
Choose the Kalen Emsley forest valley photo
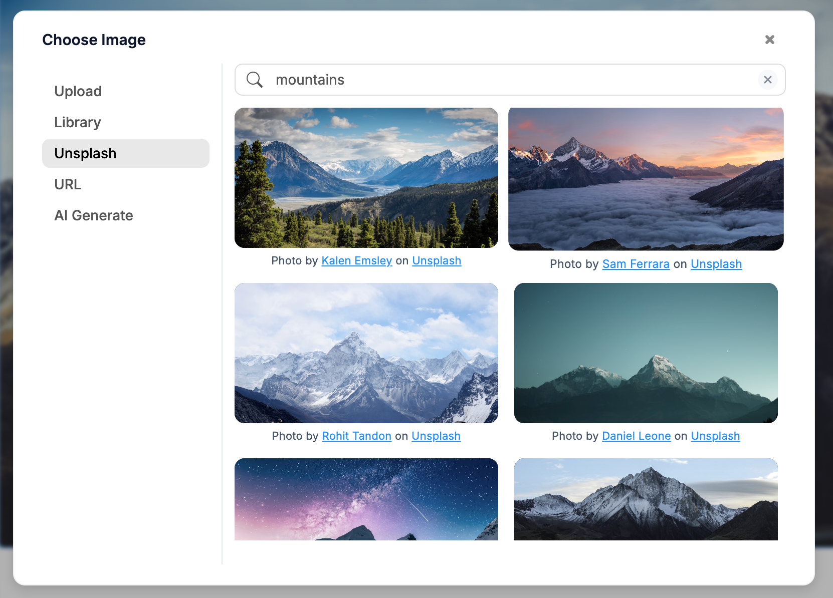pos(366,178)
